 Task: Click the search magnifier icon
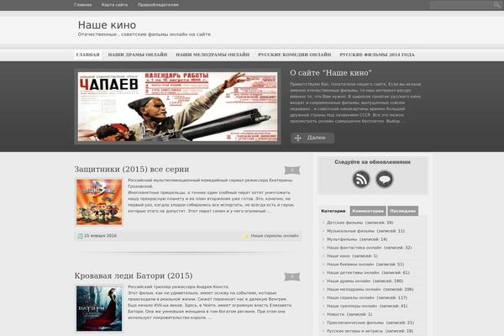pos(497,4)
